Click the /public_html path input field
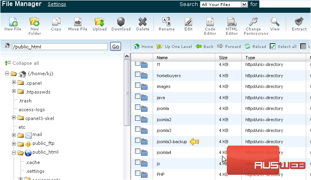Screen dimensions: 311x180 tap(60, 46)
